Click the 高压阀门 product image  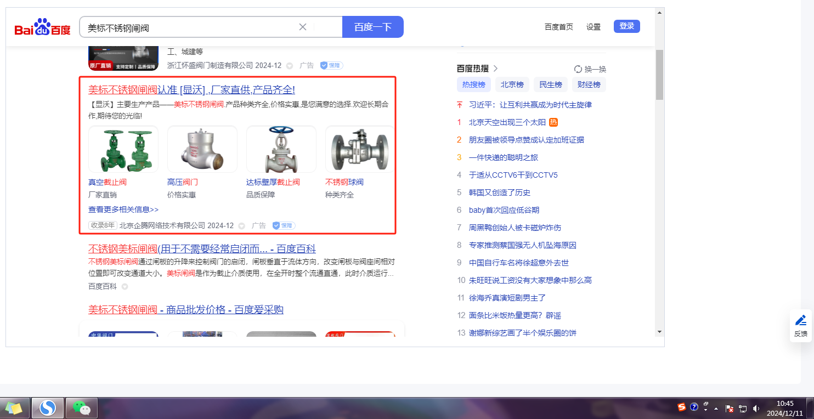point(202,149)
